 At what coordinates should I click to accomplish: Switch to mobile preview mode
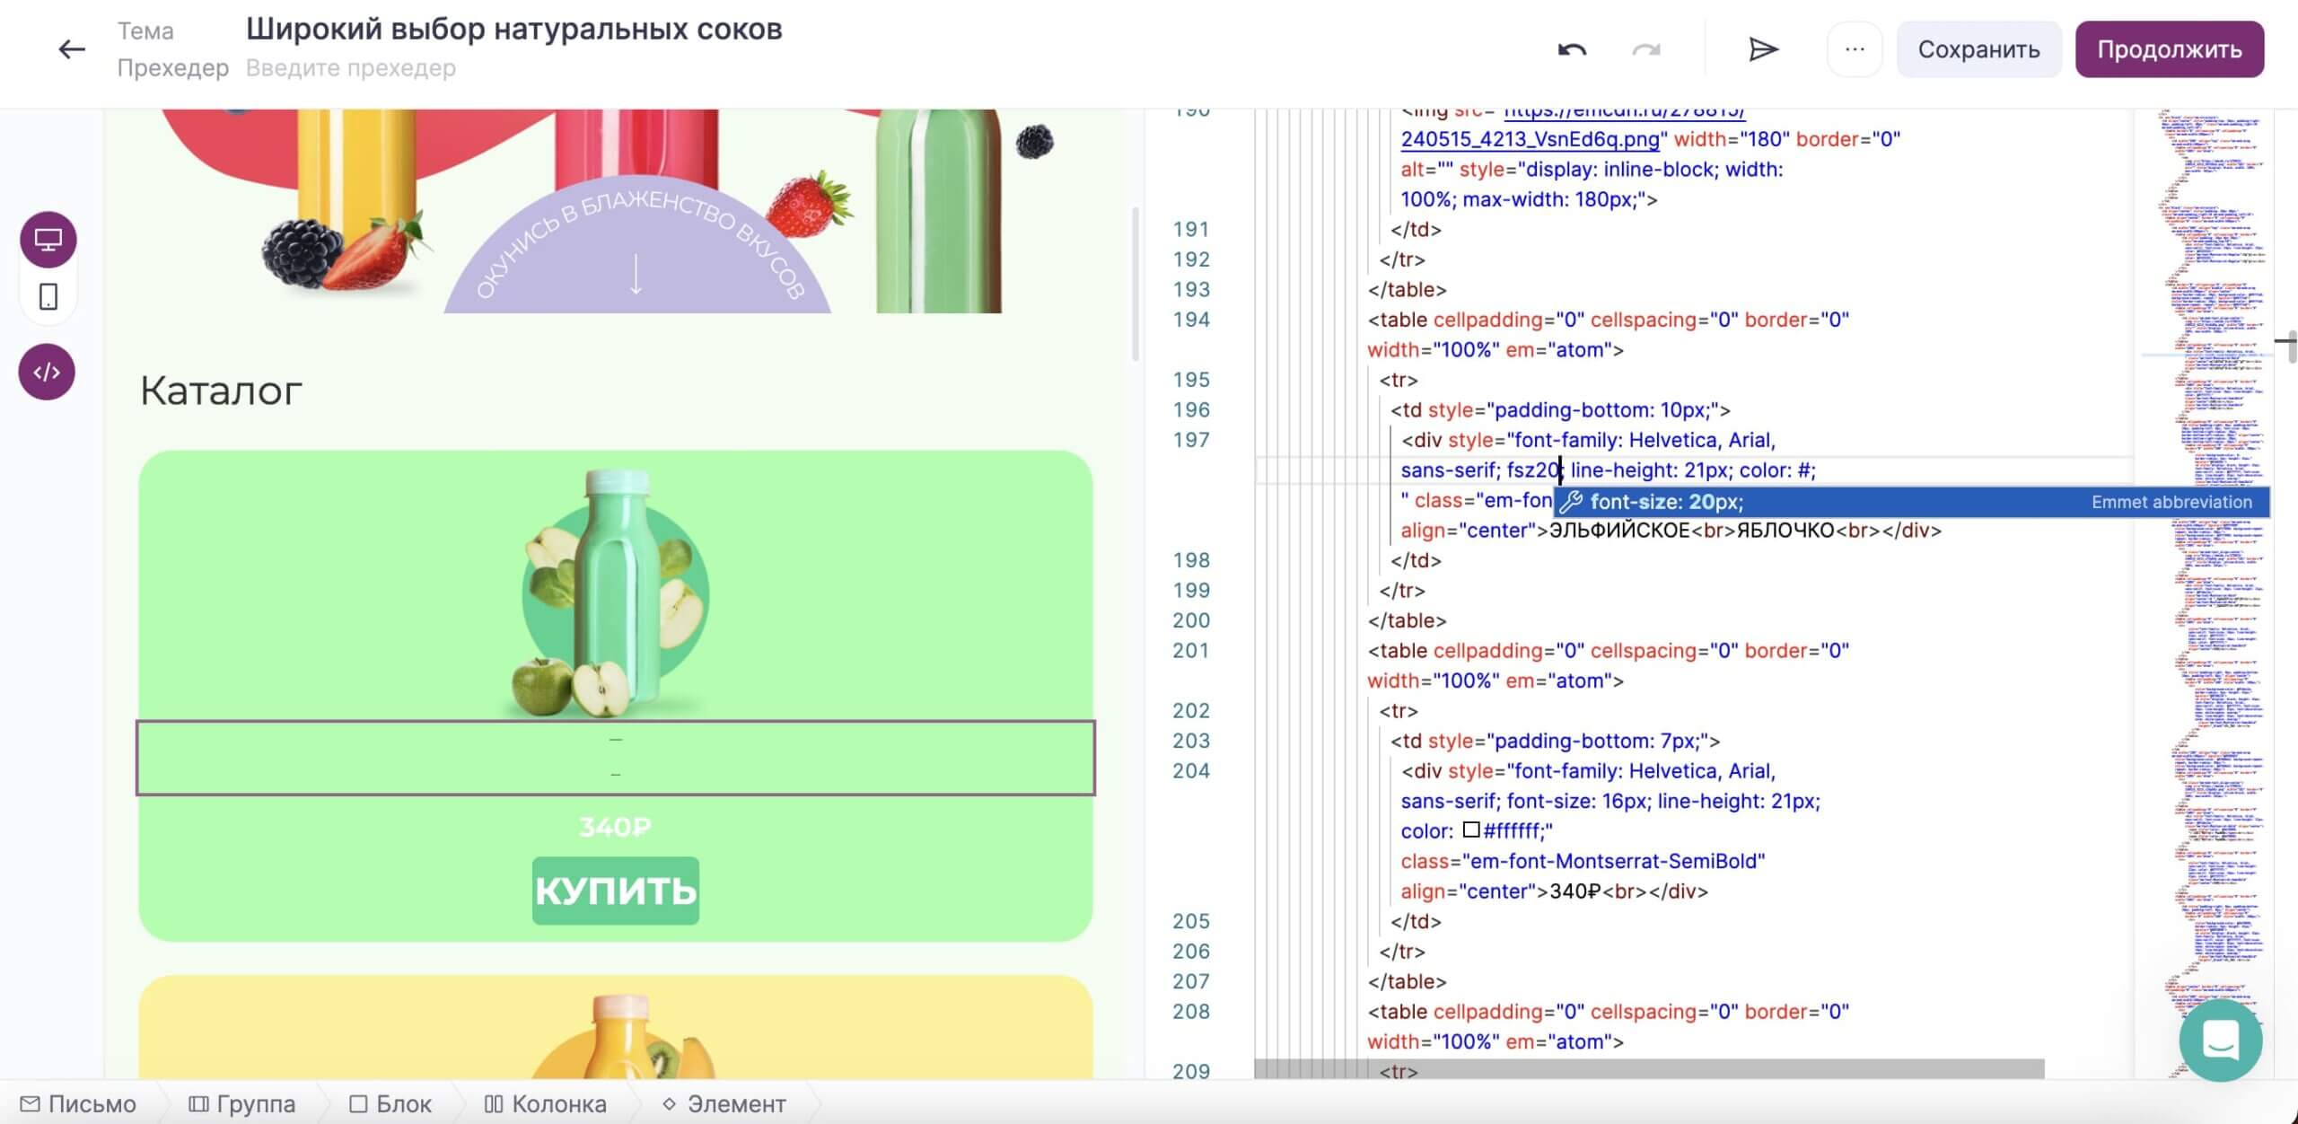(48, 297)
